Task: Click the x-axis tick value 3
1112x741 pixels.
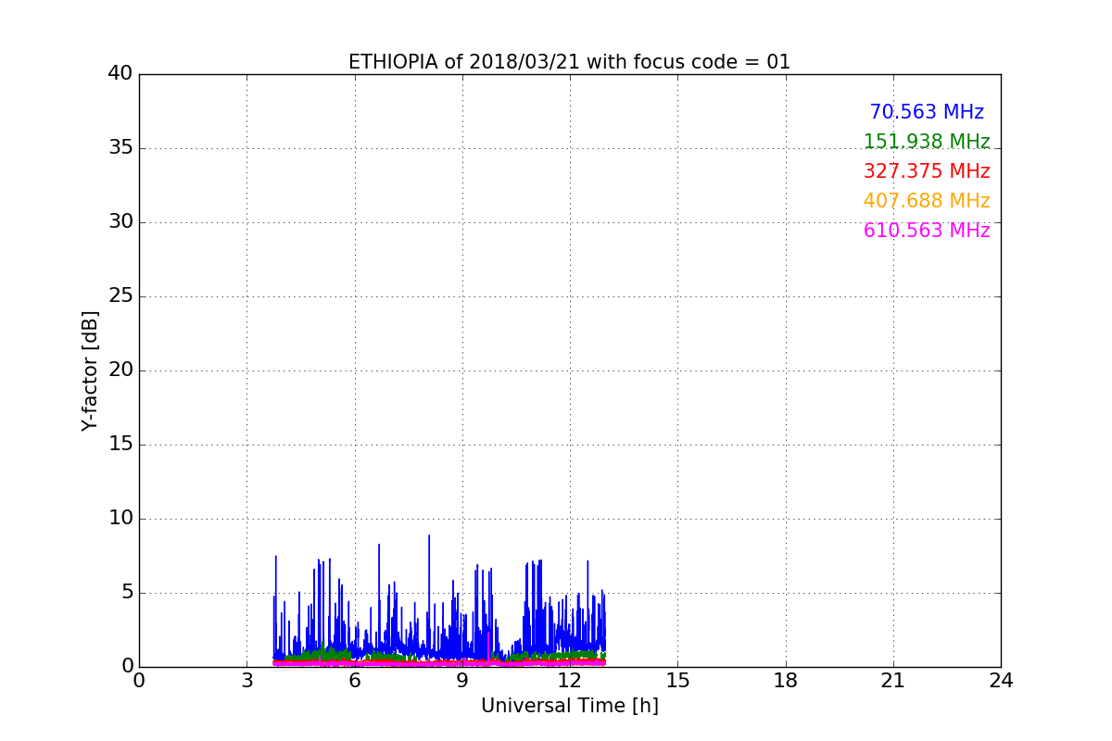Action: tap(246, 680)
